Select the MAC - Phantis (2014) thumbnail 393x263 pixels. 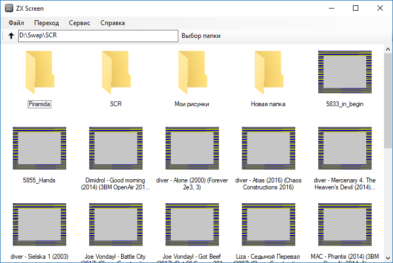345,225
